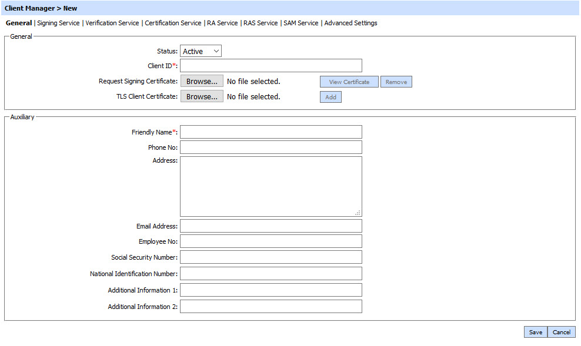
Task: Select the RA Service tab
Action: (222, 23)
